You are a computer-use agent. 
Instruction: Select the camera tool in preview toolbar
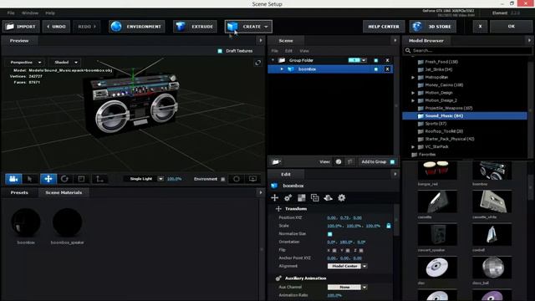[x=13, y=179]
